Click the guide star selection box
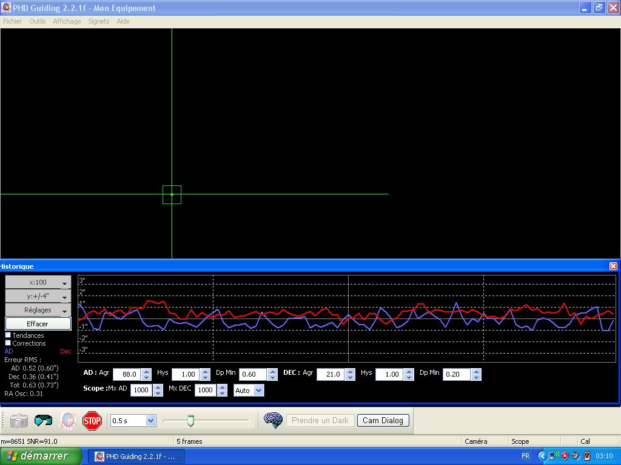 [x=172, y=194]
